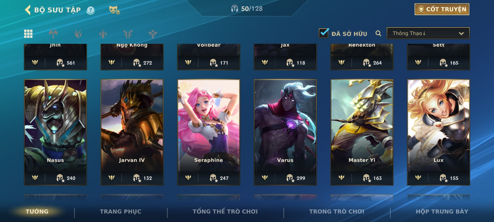Filter champions by the last role icon
This screenshot has width=494, height=222.
pos(153,34)
